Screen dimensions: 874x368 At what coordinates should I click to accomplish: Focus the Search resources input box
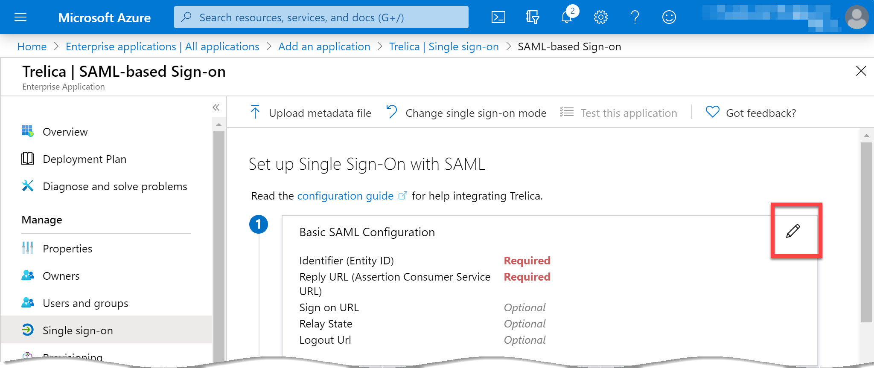[321, 17]
